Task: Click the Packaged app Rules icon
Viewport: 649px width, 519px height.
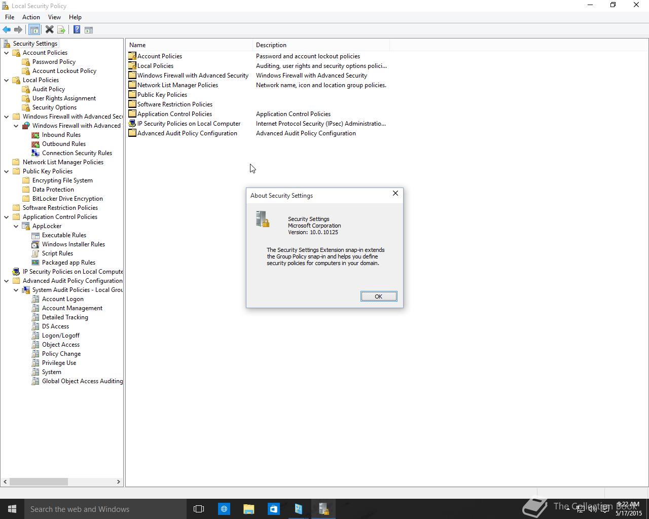Action: click(35, 263)
